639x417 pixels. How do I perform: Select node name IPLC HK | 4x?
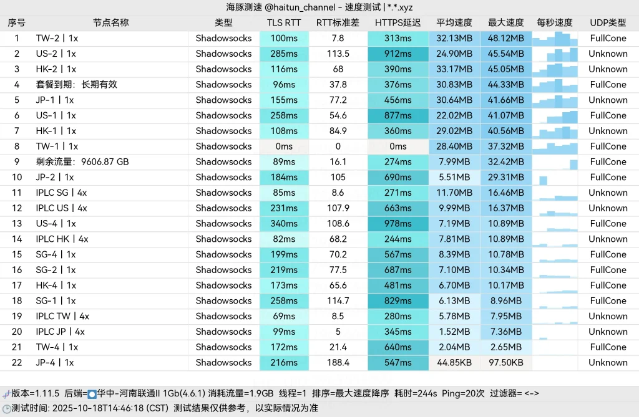[62, 239]
